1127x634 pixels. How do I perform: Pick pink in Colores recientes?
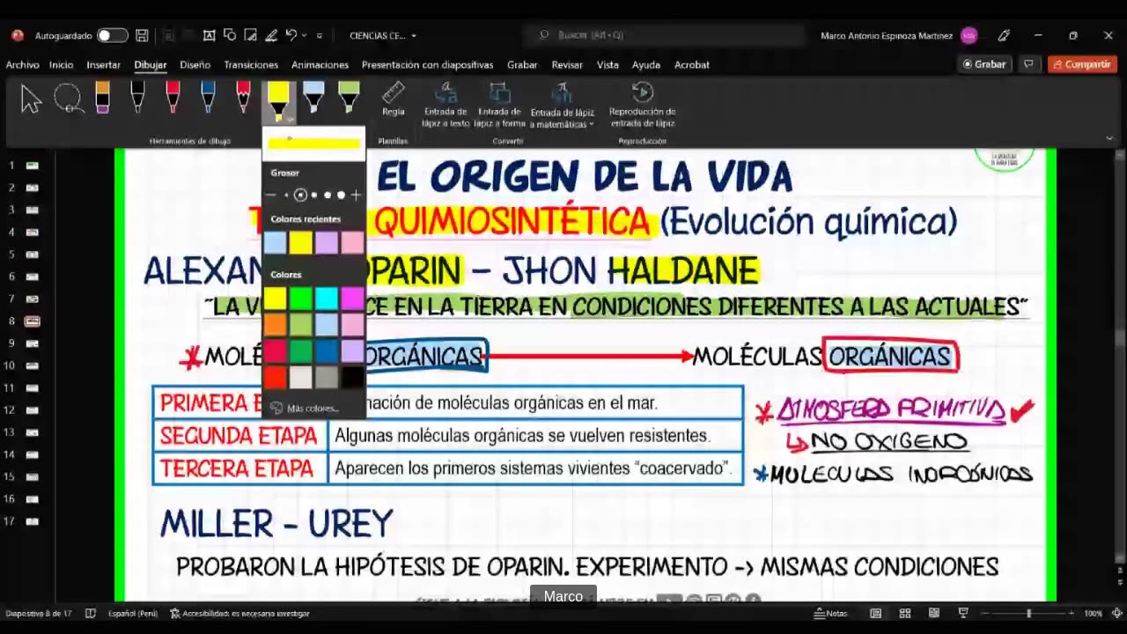tap(352, 242)
